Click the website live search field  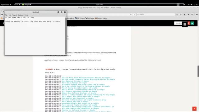pyautogui.click(x=178, y=23)
